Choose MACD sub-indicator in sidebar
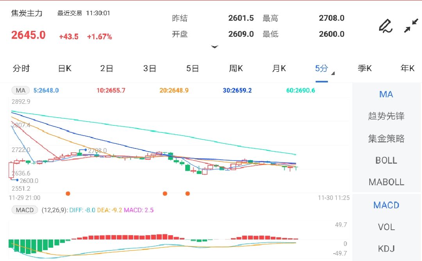 coord(386,205)
